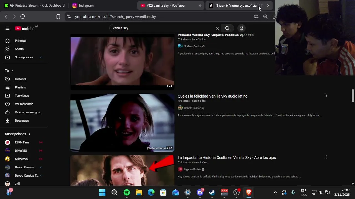Click the page vertical scrollbar thumb
Image resolution: width=355 pixels, height=199 pixels.
click(x=353, y=96)
